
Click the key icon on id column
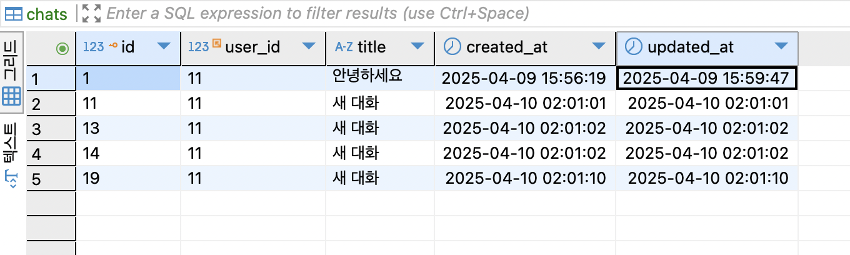click(x=113, y=45)
